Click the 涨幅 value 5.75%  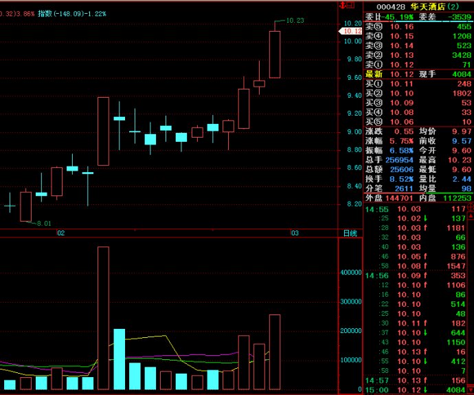(x=401, y=141)
